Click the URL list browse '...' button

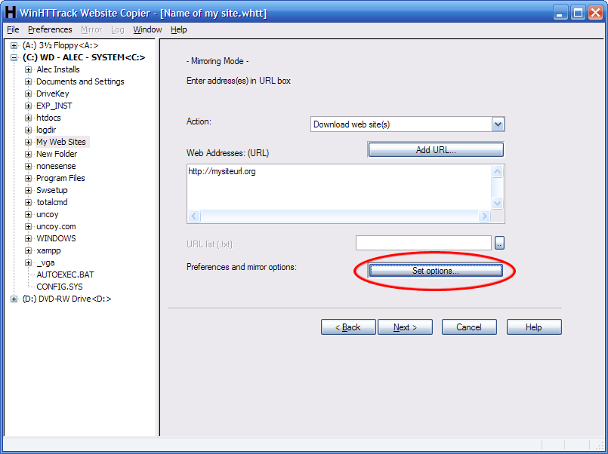[x=499, y=243]
